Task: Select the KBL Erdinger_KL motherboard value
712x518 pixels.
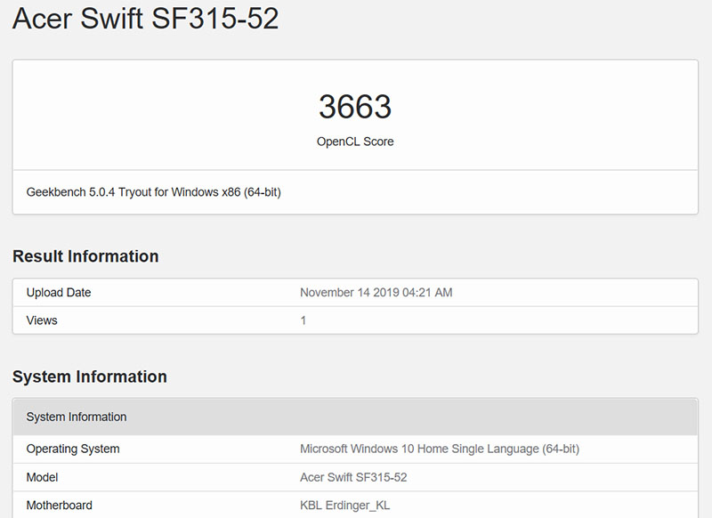Action: (x=344, y=506)
